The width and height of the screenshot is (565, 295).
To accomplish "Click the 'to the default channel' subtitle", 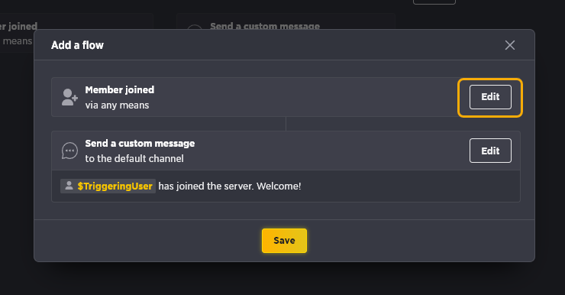I will [134, 159].
